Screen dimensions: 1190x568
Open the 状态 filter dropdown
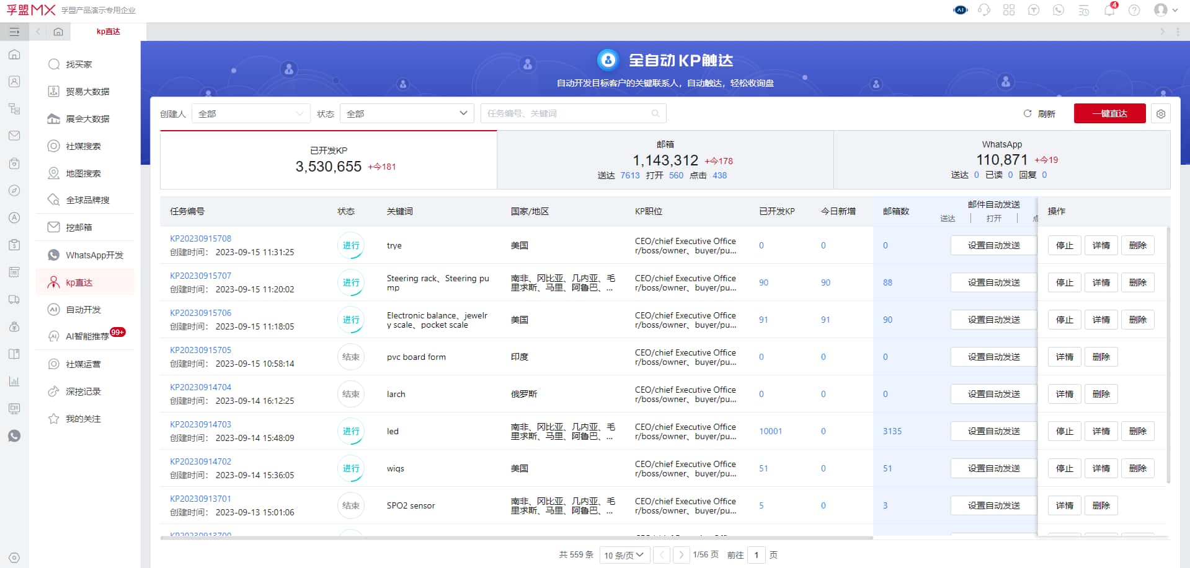pos(406,114)
